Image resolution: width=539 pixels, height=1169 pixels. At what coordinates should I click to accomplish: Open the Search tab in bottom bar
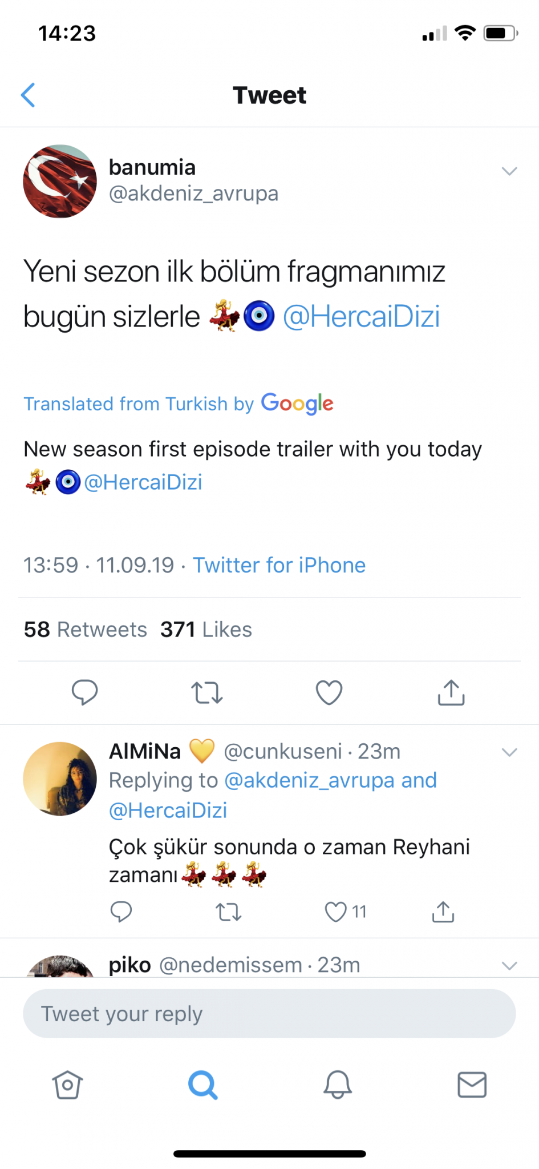(202, 1084)
